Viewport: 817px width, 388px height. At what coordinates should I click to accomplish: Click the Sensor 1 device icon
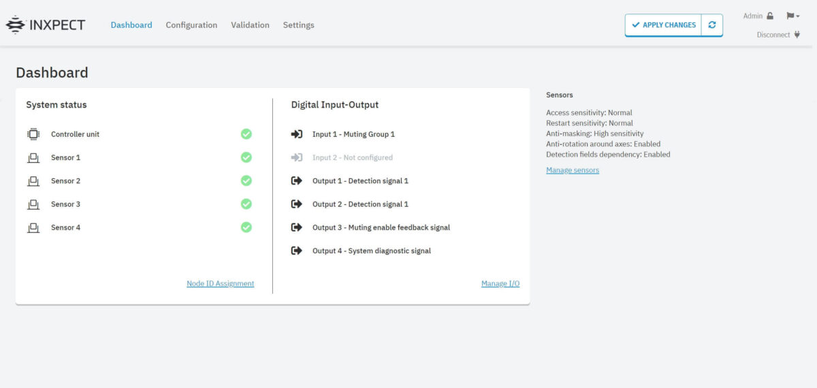tap(33, 158)
